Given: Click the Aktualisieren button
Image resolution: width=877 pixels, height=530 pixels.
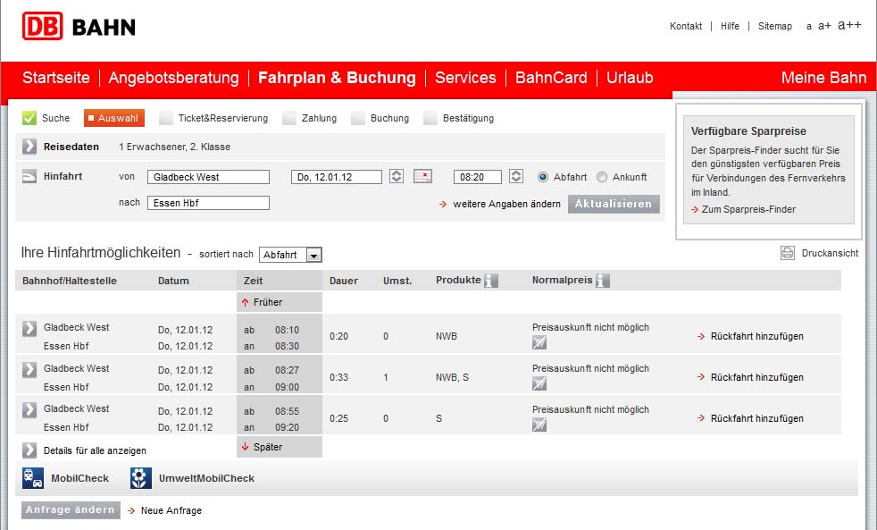Looking at the screenshot, I should click(614, 204).
